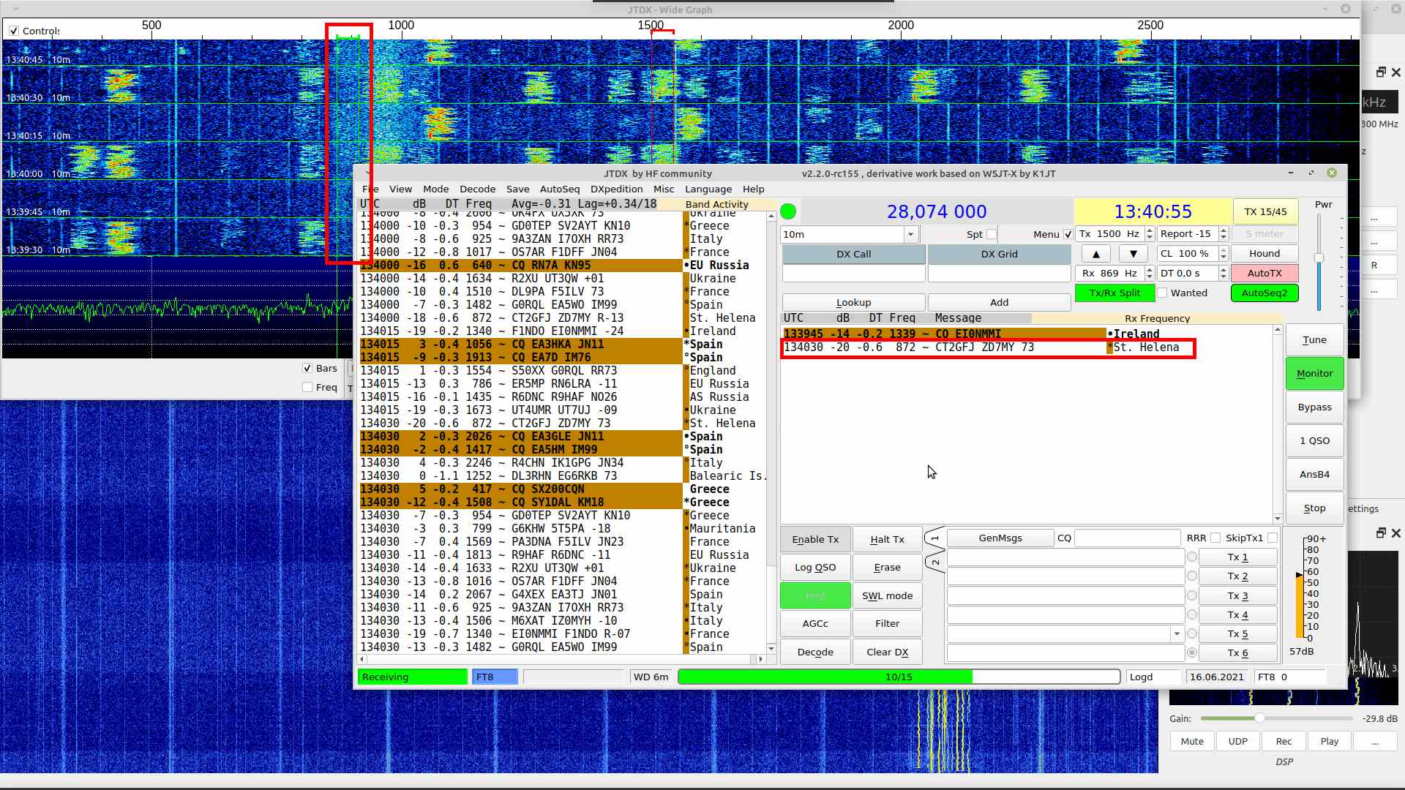Click the Monitor green button
1405x790 pixels.
(x=1314, y=374)
